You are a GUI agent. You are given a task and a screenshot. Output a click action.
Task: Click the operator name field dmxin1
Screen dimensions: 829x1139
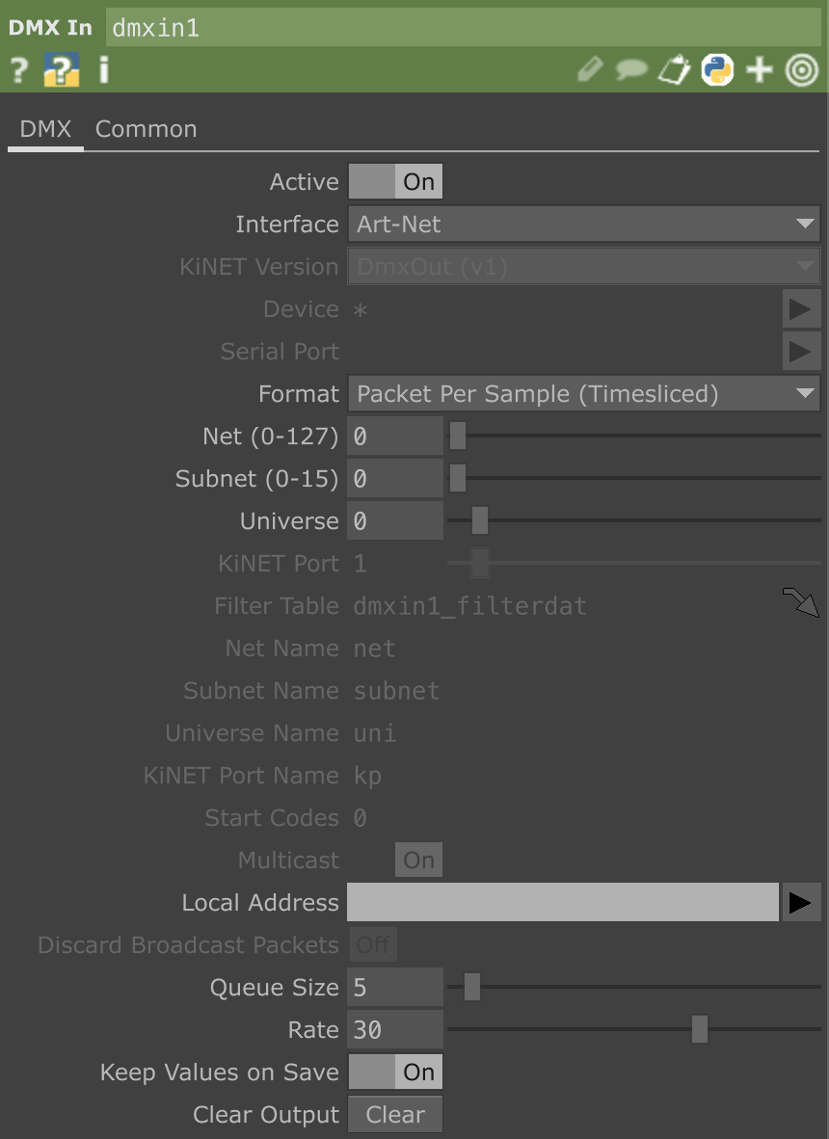tap(464, 28)
